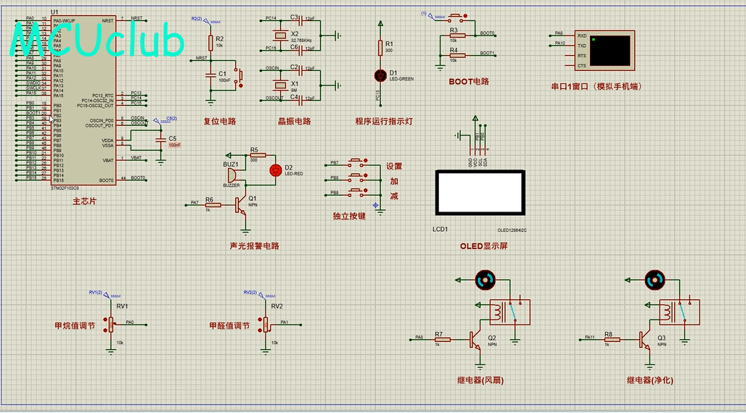Click the BOOT circuit push button
This screenshot has height=413, width=746.
(456, 17)
